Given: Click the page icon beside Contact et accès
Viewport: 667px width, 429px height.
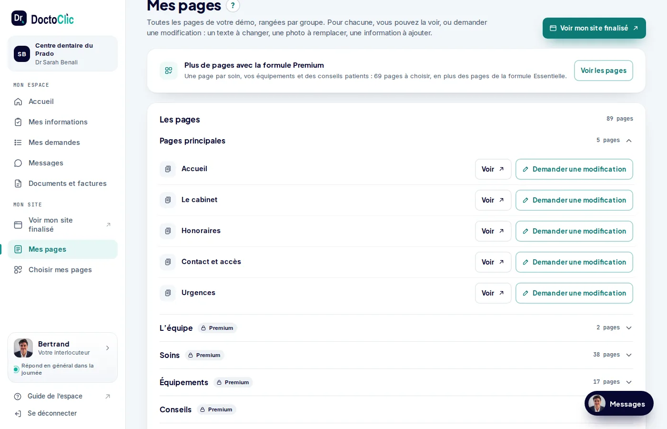Looking at the screenshot, I should tap(168, 262).
